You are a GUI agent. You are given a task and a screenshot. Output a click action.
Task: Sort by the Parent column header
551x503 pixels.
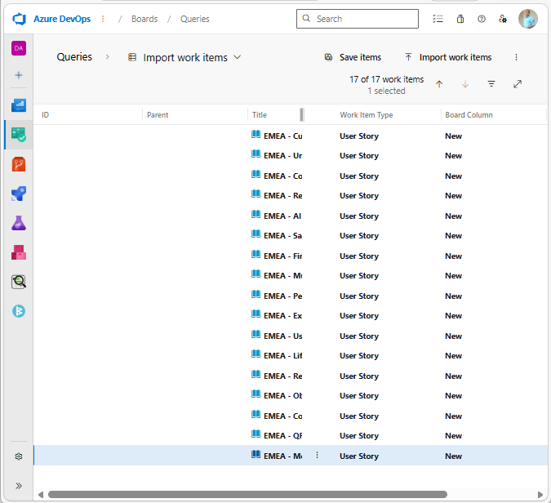pos(158,115)
